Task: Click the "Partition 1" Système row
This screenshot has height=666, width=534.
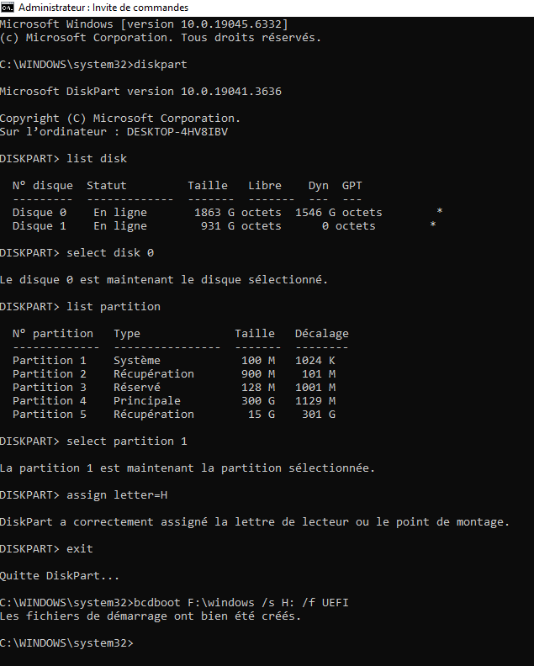Action: click(x=49, y=360)
